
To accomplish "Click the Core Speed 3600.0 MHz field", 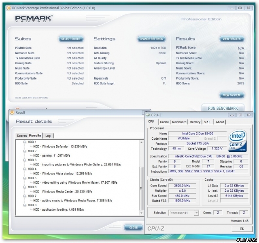I will coord(182,186).
